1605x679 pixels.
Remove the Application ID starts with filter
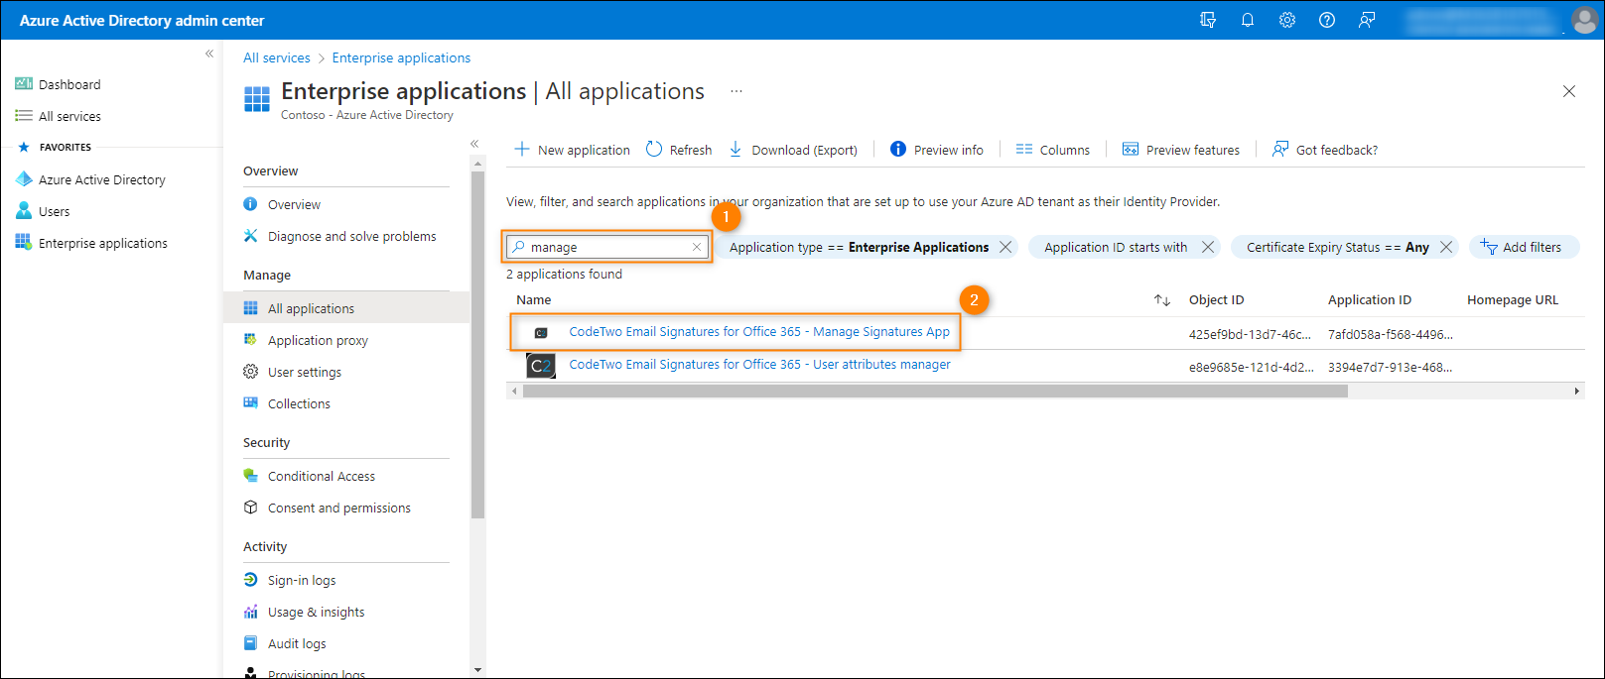pyautogui.click(x=1208, y=247)
